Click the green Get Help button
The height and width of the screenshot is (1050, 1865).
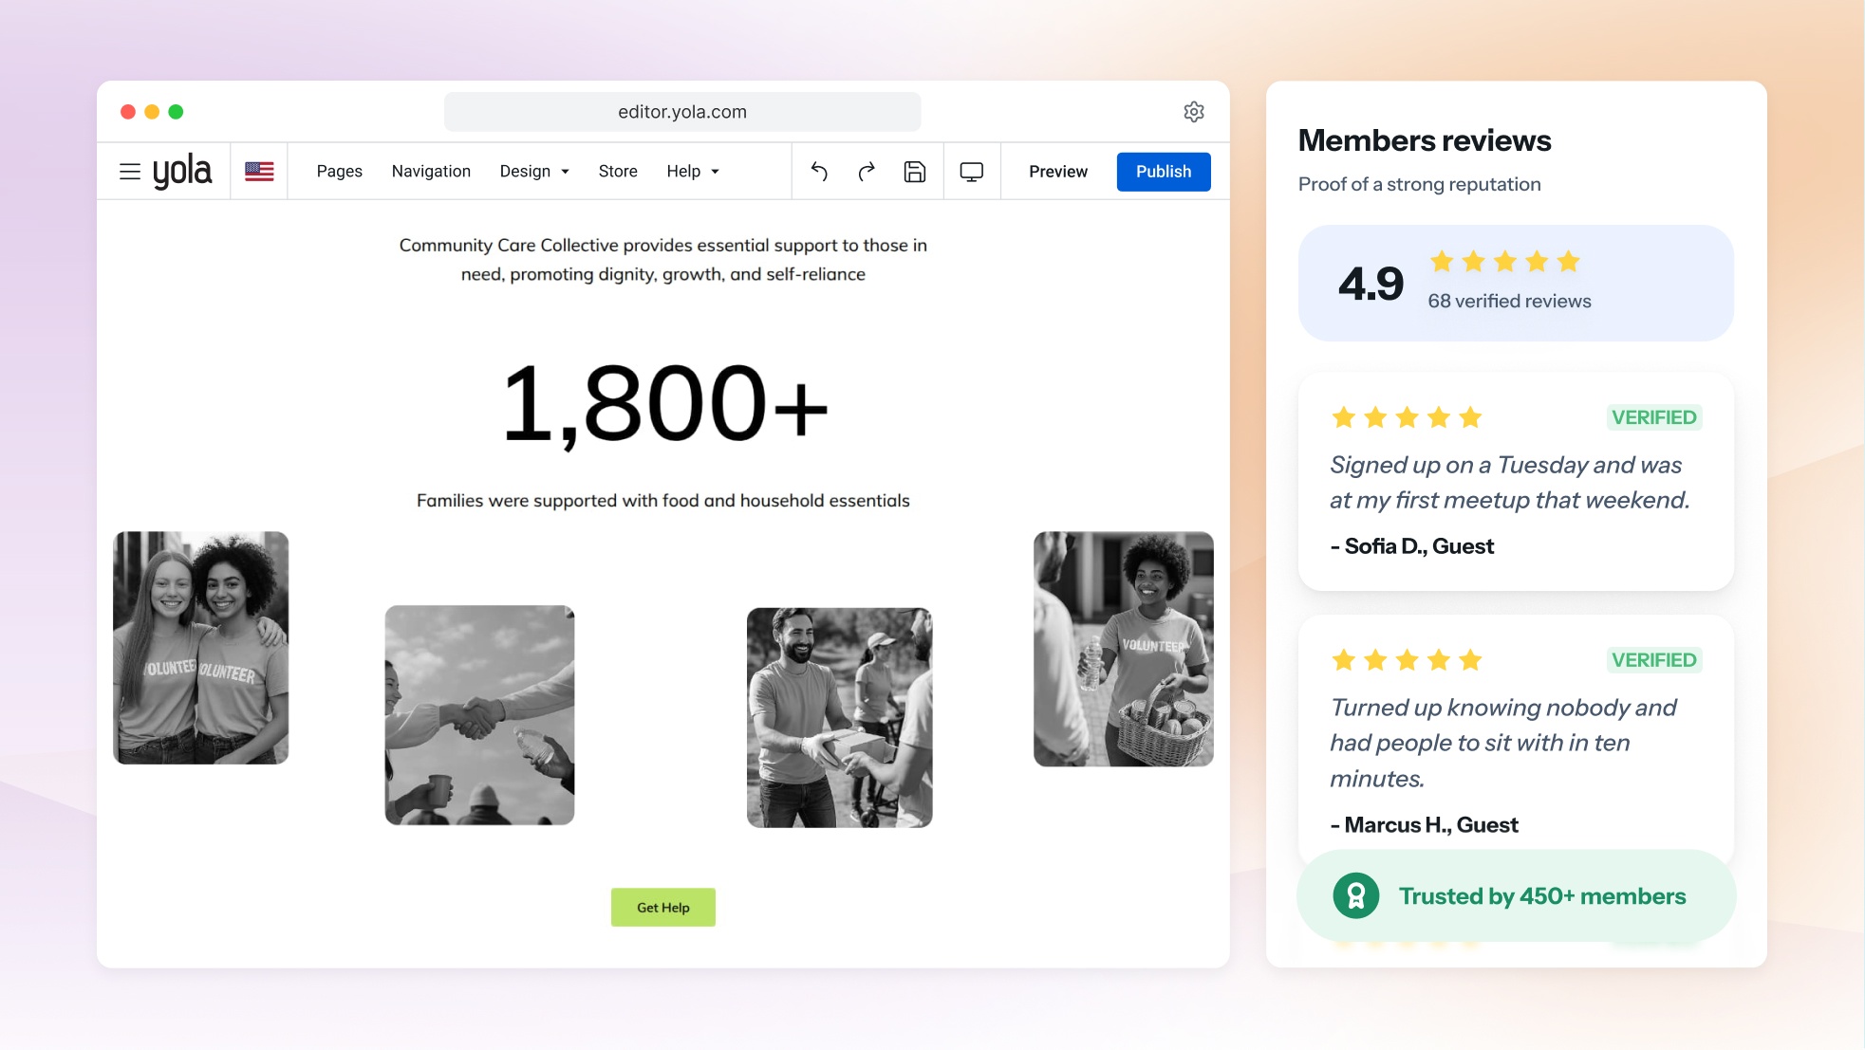[x=663, y=908]
